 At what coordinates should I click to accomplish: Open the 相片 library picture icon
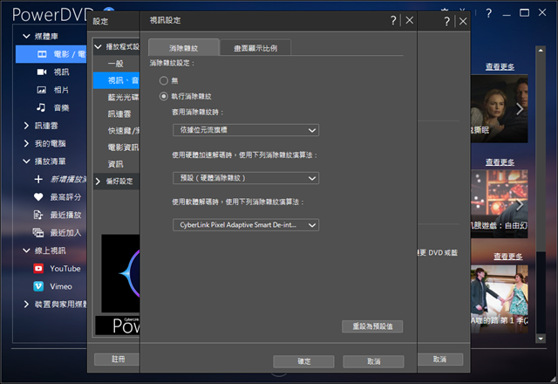coord(42,90)
